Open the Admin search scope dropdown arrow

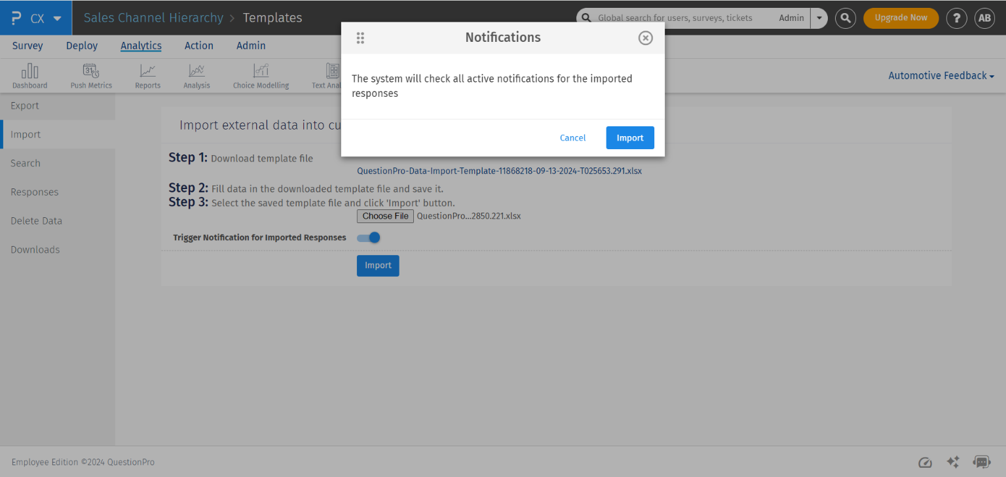tap(819, 18)
